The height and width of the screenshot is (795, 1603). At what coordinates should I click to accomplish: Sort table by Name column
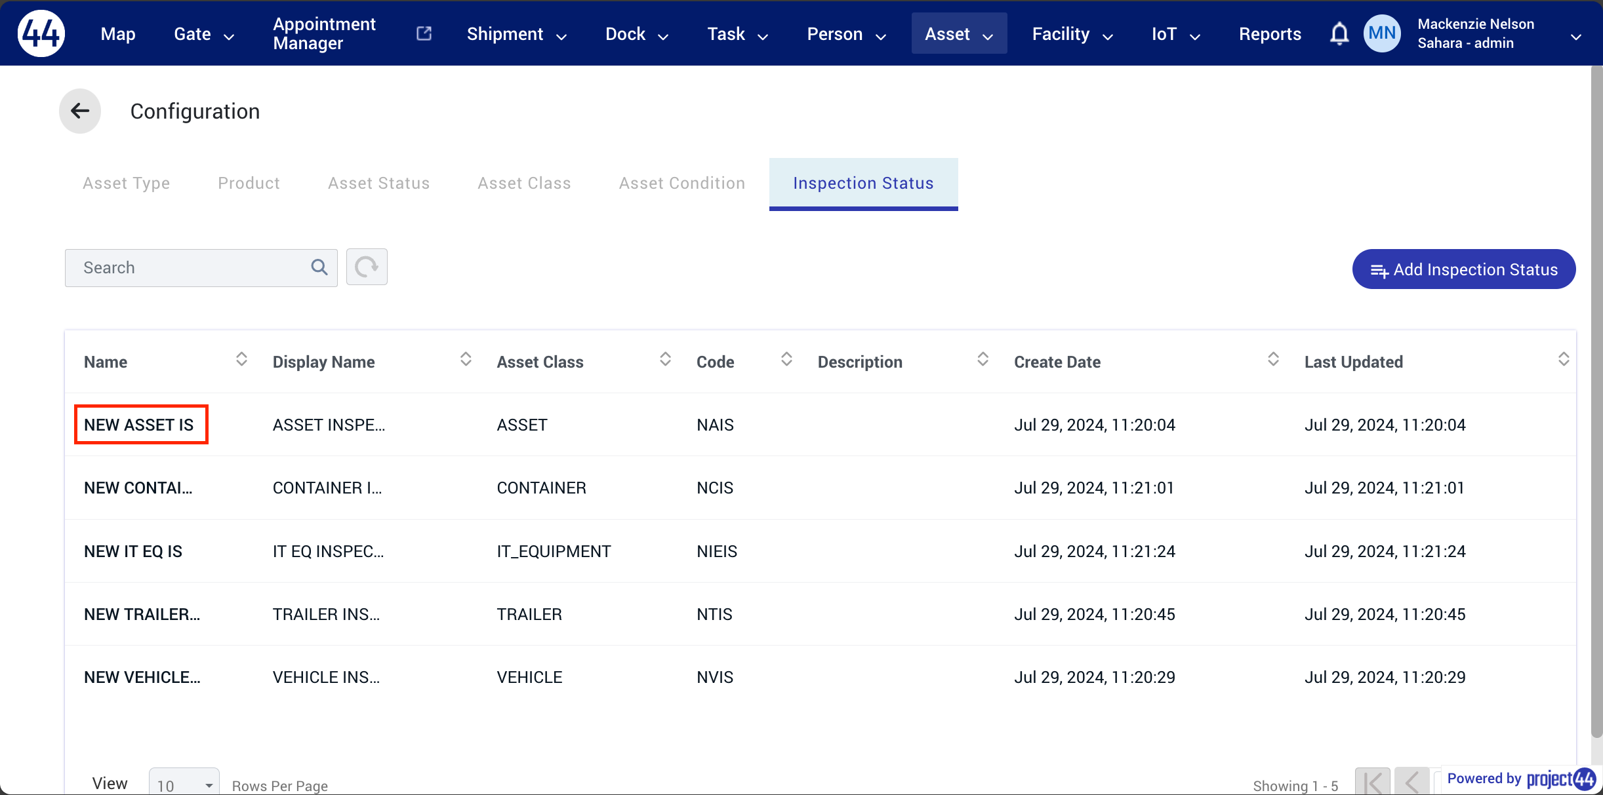(241, 359)
